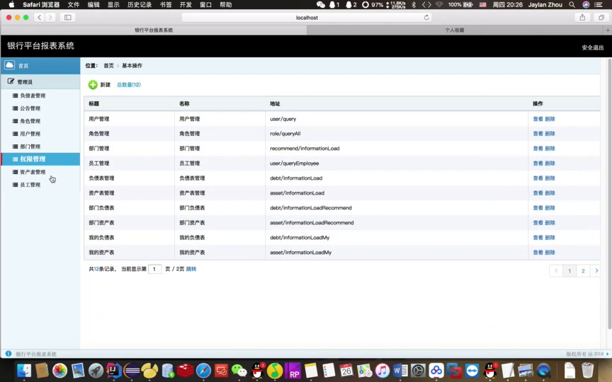
Task: Collapse the 管理员 sidebar section
Action: (40, 82)
